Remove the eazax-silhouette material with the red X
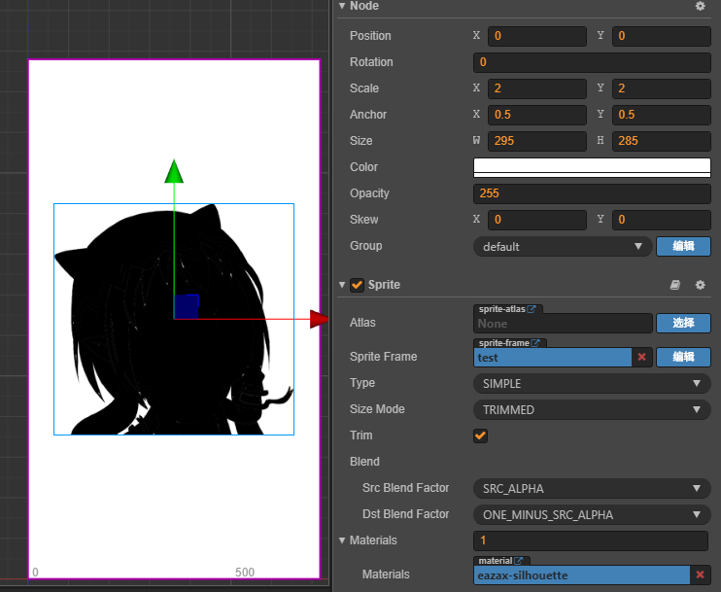721x592 pixels. (x=700, y=575)
